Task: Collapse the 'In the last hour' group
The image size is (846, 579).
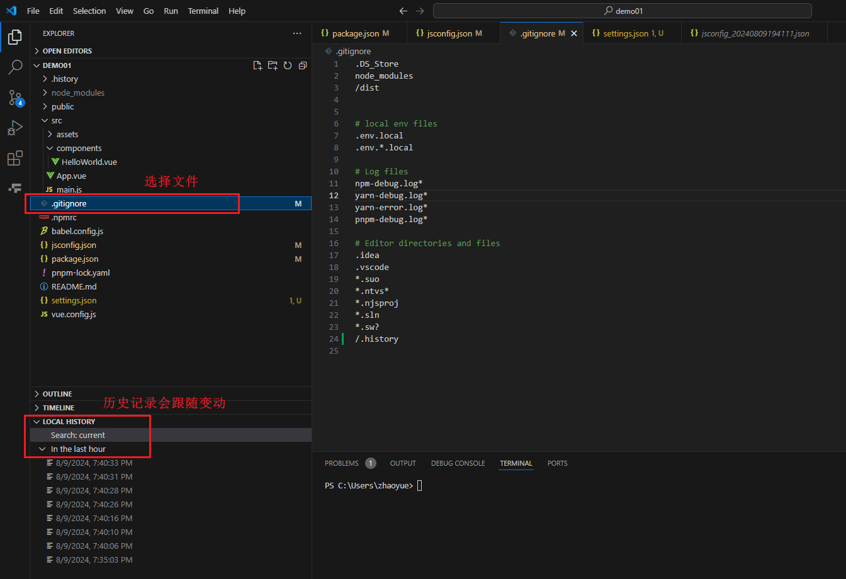Action: [42, 449]
